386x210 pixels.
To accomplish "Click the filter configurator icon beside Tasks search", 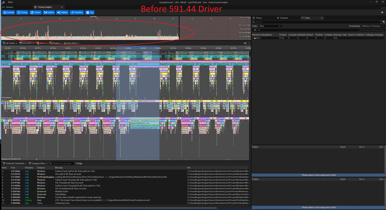I will point(383,22).
